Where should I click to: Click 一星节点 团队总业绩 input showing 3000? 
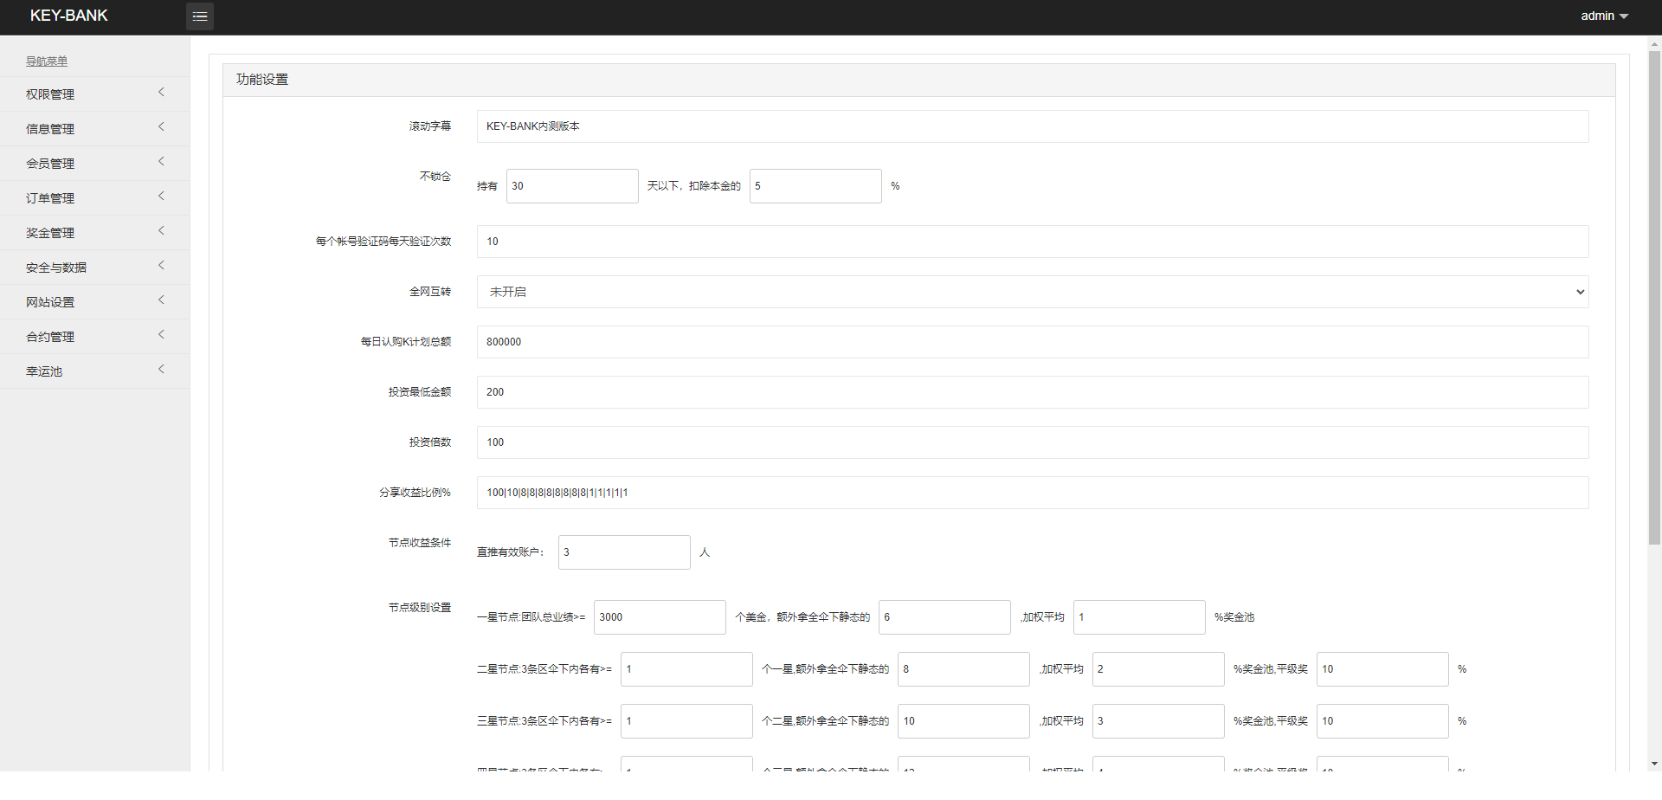pyautogui.click(x=660, y=617)
